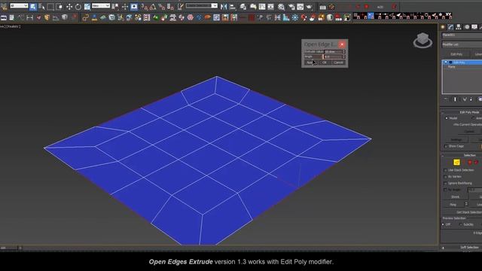Click the Extrude value input field

(333, 52)
